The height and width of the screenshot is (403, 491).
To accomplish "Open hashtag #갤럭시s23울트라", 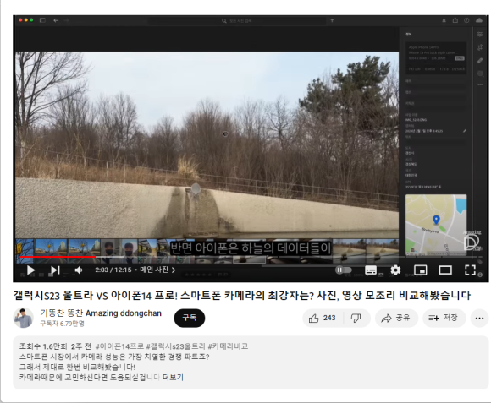I will [176, 346].
